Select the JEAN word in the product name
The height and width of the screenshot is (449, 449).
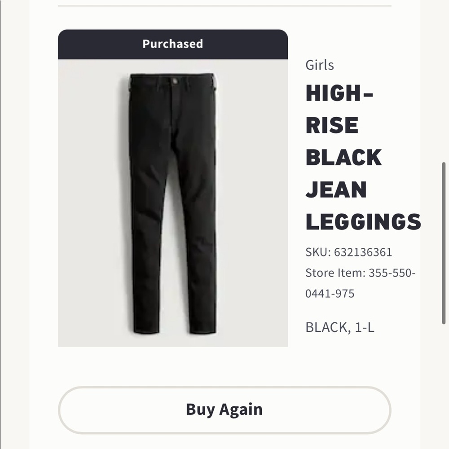(x=336, y=189)
